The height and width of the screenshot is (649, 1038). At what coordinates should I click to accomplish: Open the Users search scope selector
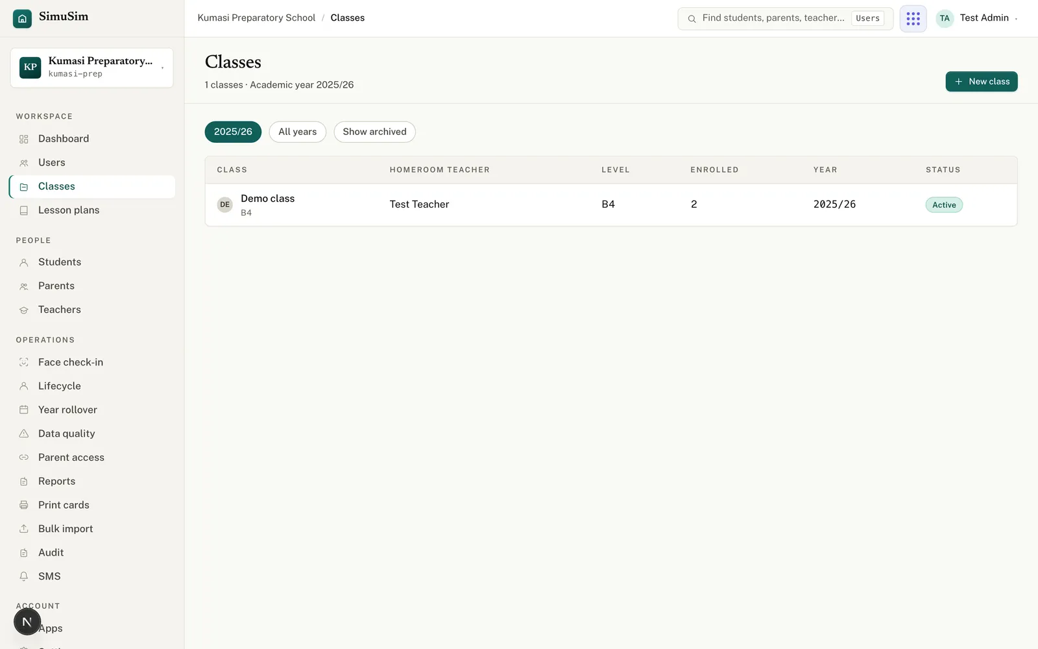coord(867,18)
